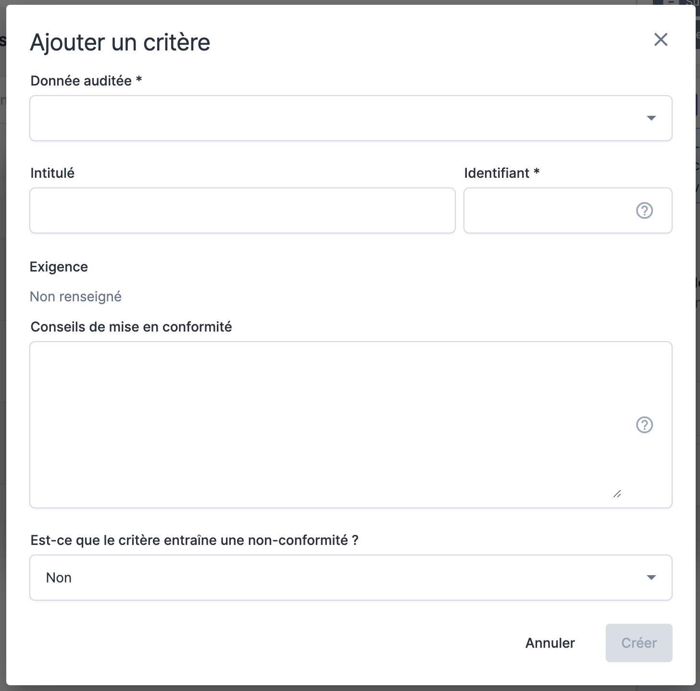Screen dimensions: 700x691
Task: Click the textarea resize handle
Action: pyautogui.click(x=617, y=494)
